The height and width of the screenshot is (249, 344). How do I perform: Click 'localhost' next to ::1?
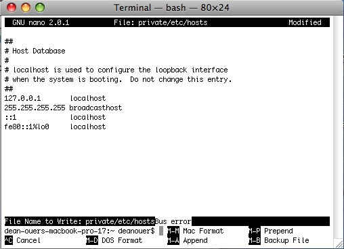(88, 117)
